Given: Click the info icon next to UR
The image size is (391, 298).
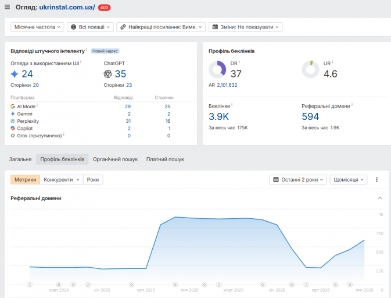Looking at the screenshot, I should pyautogui.click(x=332, y=62).
